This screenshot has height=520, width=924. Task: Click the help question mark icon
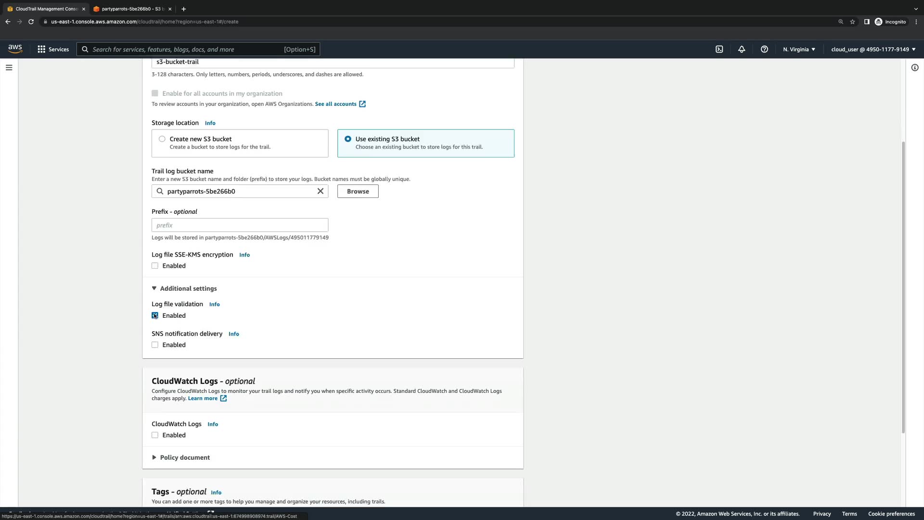click(764, 49)
